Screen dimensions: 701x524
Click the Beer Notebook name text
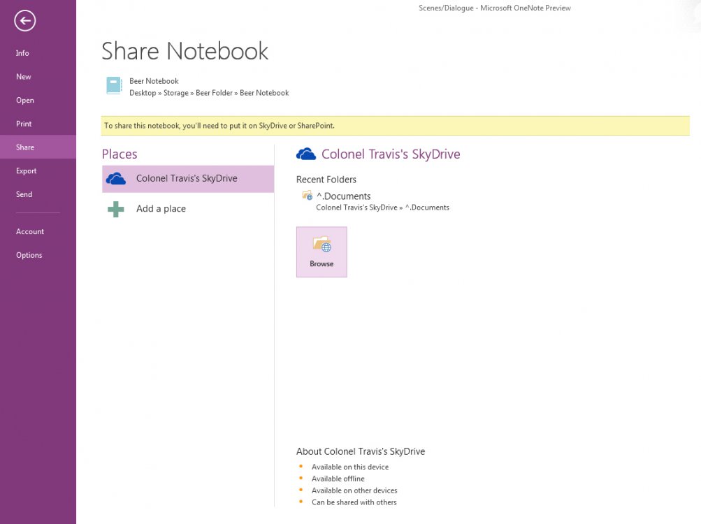(x=154, y=81)
